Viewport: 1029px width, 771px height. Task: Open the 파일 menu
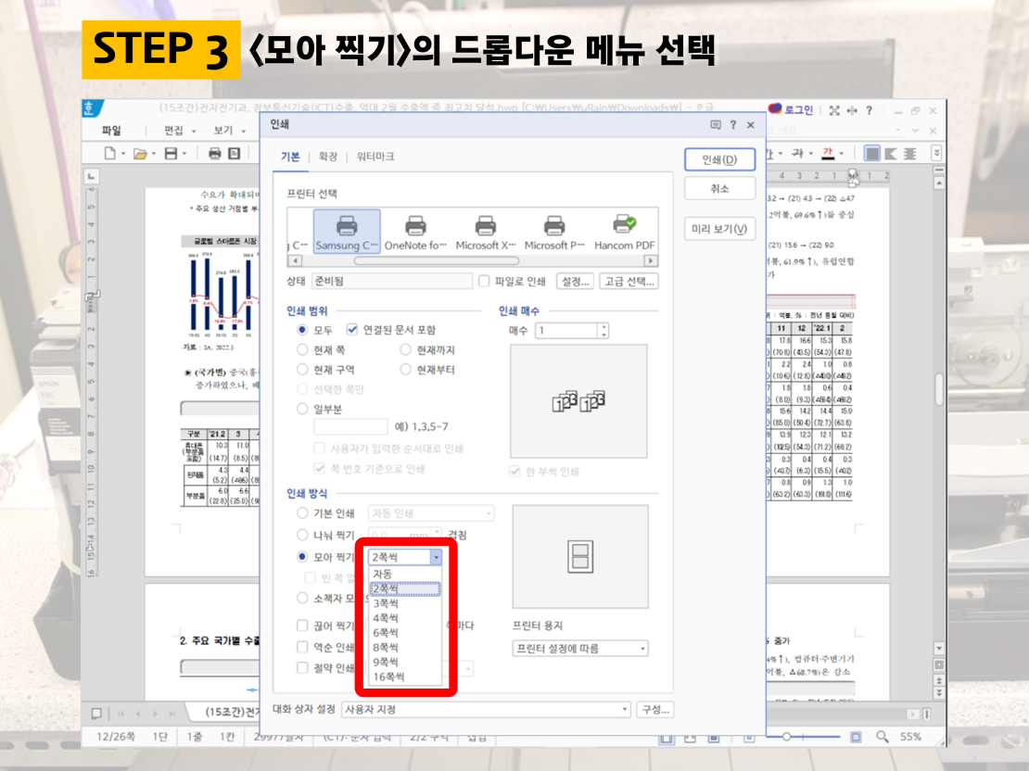pyautogui.click(x=111, y=130)
